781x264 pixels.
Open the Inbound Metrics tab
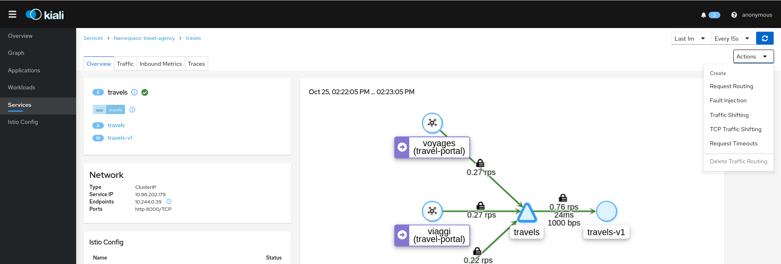click(160, 64)
